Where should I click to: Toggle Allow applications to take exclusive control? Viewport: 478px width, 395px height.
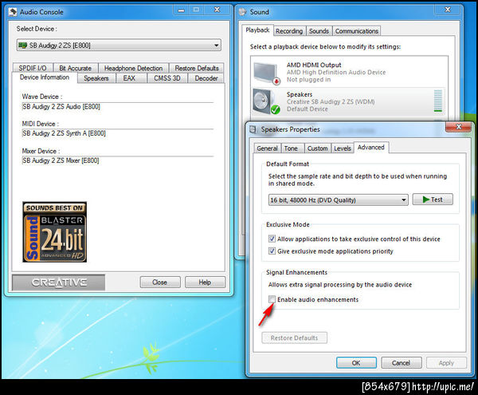click(x=272, y=239)
